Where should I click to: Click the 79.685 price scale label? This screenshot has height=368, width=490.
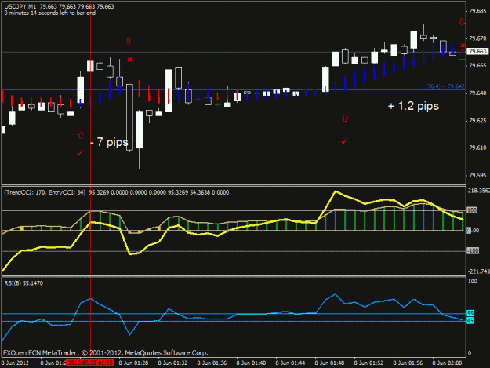tap(477, 11)
